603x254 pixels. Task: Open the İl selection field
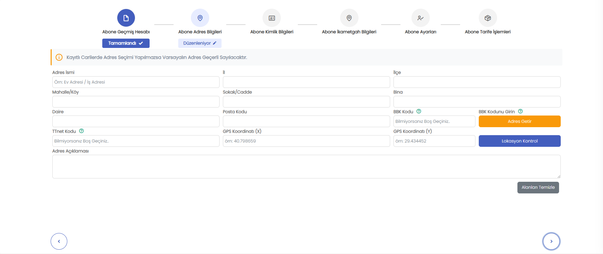tap(306, 82)
